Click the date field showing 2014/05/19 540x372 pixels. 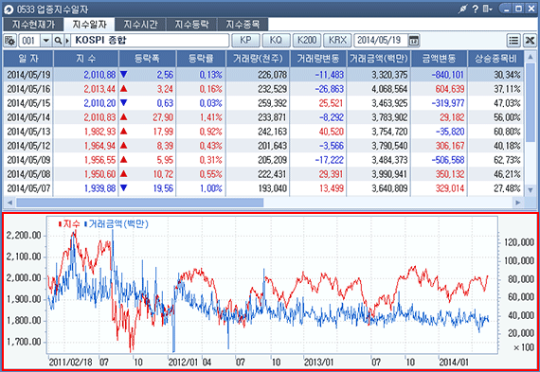click(381, 41)
